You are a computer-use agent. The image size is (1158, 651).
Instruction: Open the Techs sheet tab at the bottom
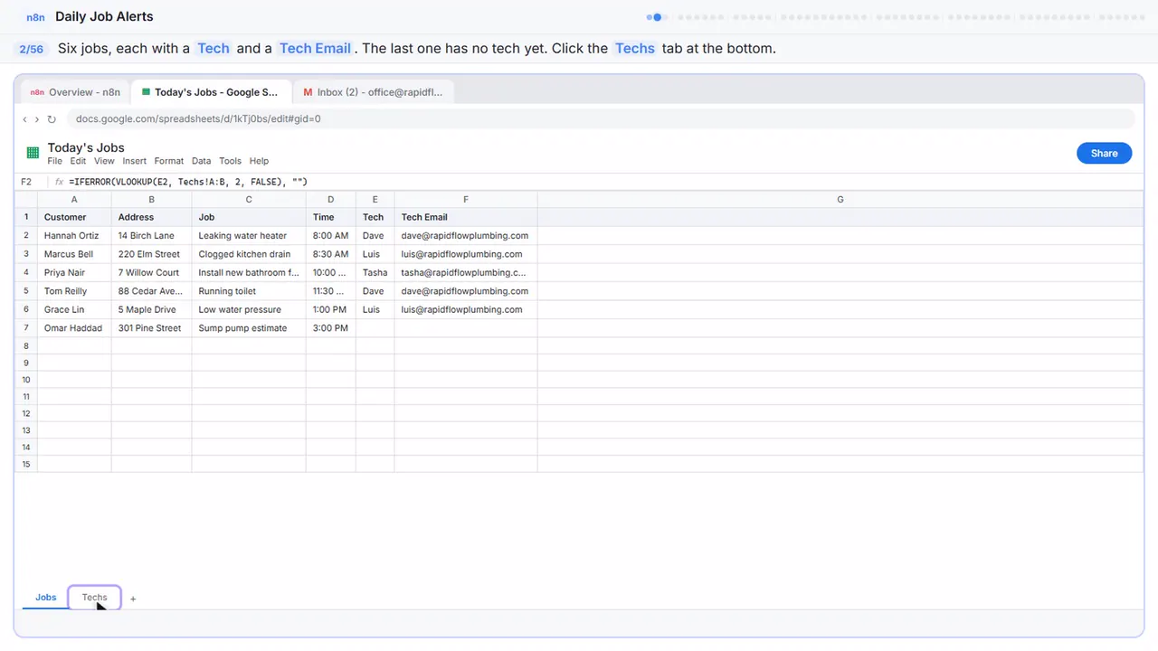[95, 598]
